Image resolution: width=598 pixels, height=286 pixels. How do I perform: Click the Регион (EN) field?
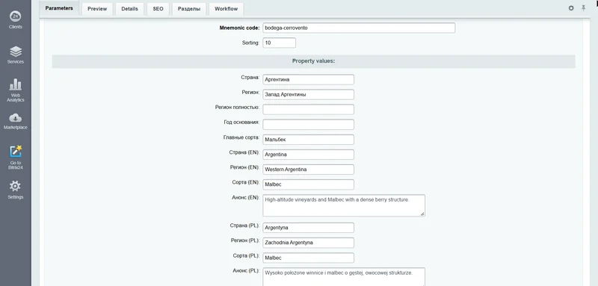tap(308, 170)
